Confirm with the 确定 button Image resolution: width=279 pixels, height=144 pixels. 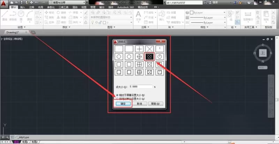tap(123, 104)
